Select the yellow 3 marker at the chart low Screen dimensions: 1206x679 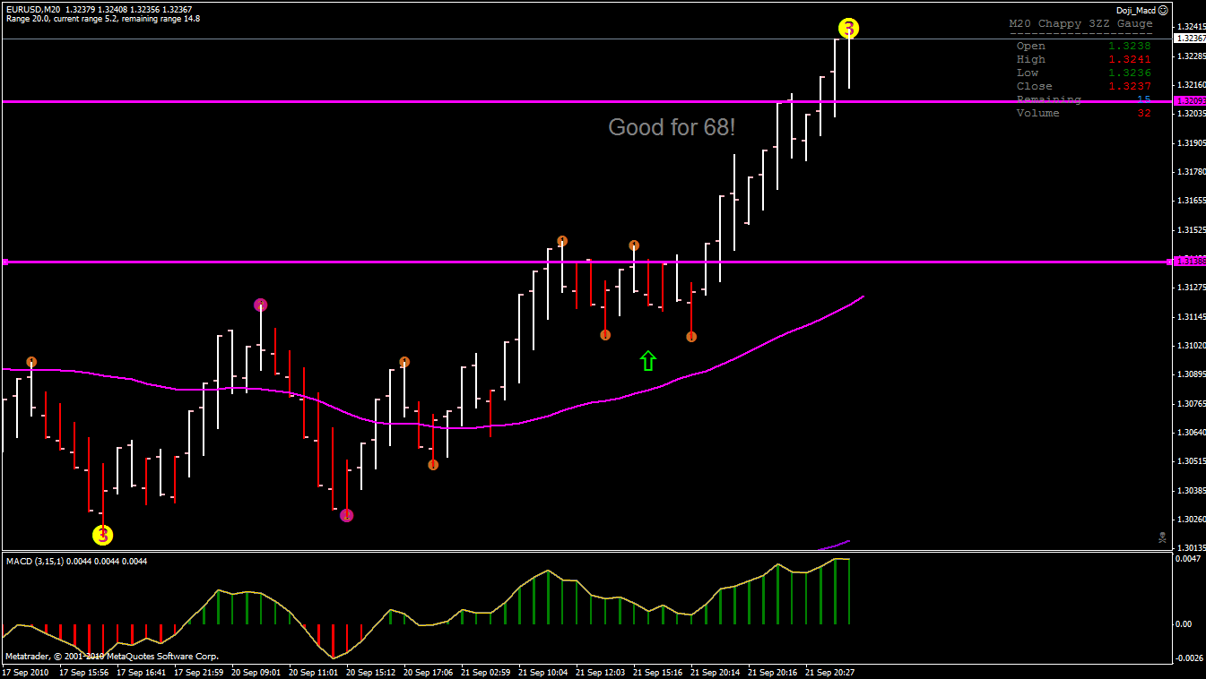click(103, 536)
